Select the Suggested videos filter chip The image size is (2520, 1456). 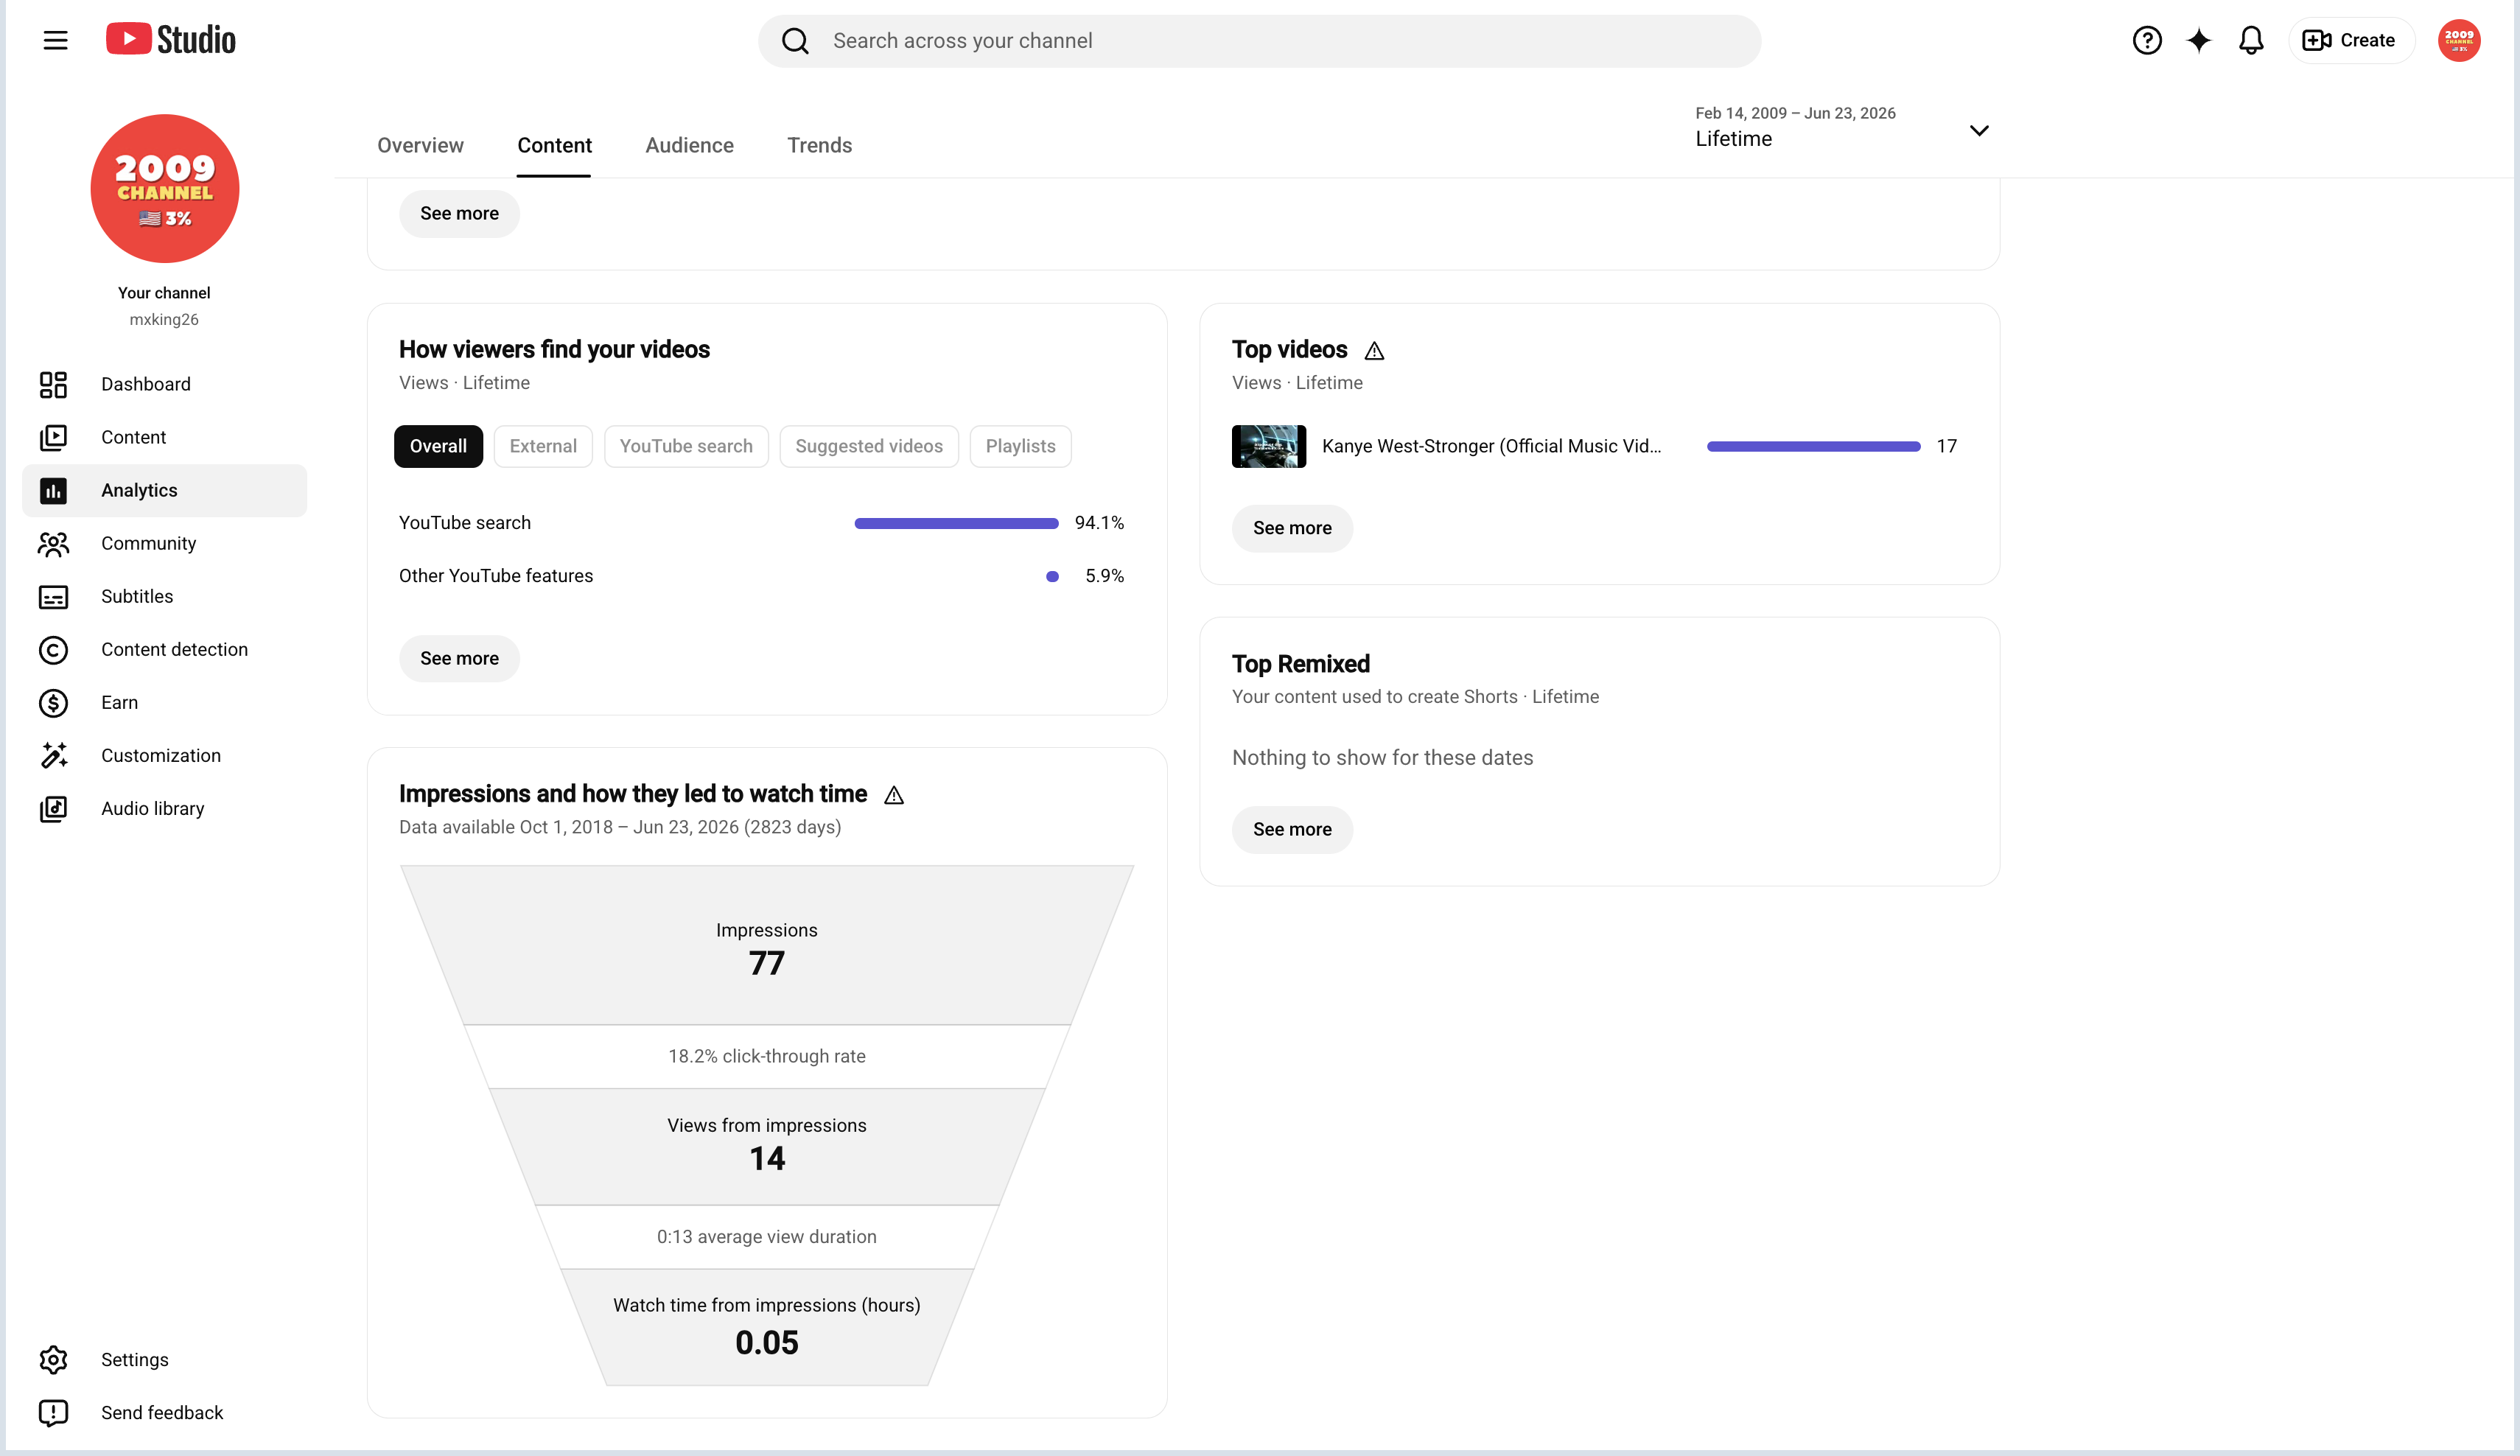pyautogui.click(x=869, y=446)
